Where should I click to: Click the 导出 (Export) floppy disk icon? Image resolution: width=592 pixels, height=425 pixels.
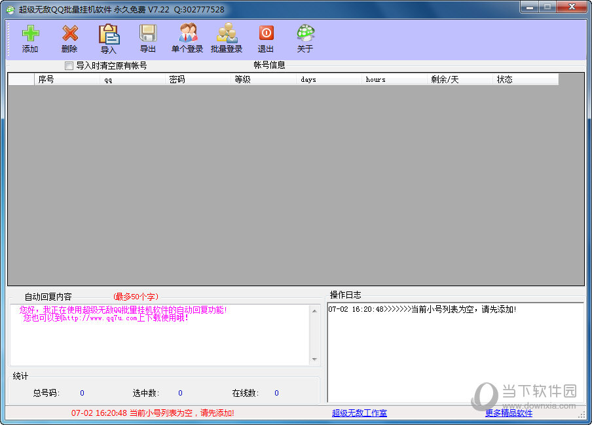pyautogui.click(x=148, y=33)
